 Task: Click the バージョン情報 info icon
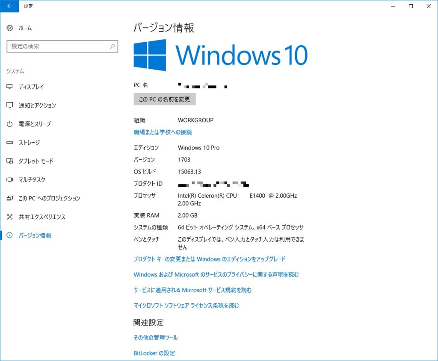[10, 235]
